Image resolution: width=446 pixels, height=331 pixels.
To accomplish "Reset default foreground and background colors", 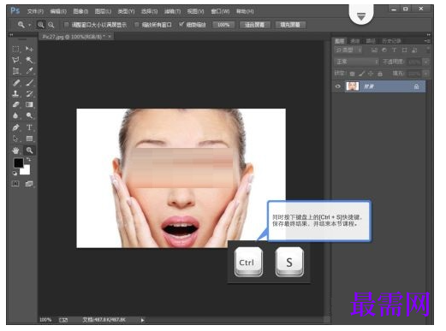I will (x=15, y=173).
